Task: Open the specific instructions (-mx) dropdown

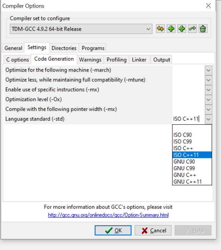Action: [209, 90]
